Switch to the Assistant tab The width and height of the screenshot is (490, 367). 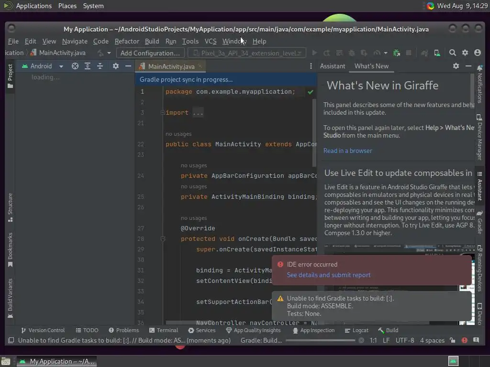coord(333,66)
